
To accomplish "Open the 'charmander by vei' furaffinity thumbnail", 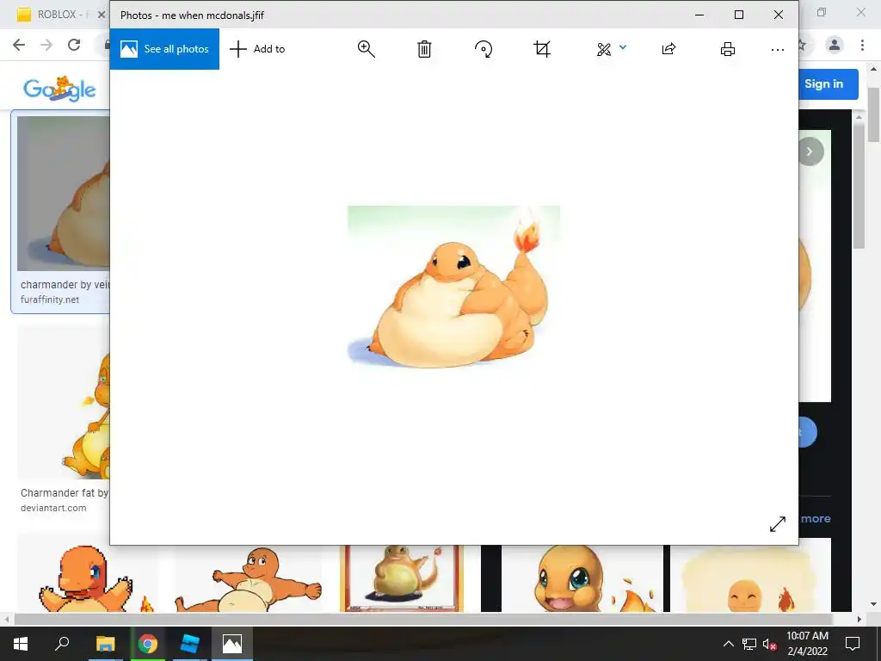I will (x=64, y=194).
